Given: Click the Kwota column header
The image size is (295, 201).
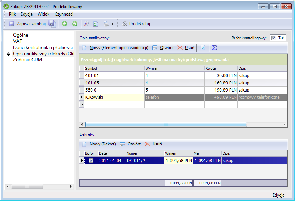Looking at the screenshot, I should tap(221, 68).
